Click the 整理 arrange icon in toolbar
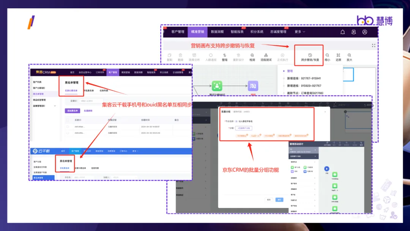 coord(225,55)
